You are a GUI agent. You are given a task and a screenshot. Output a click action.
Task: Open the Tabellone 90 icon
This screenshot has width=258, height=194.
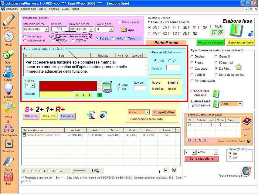click(x=9, y=144)
